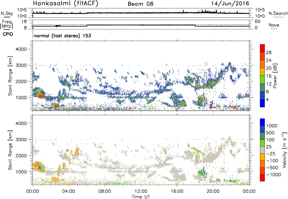The image size is (288, 199).
Task: Select the Velocity colorbar segment between -100 and -500
Action: pos(262,164)
